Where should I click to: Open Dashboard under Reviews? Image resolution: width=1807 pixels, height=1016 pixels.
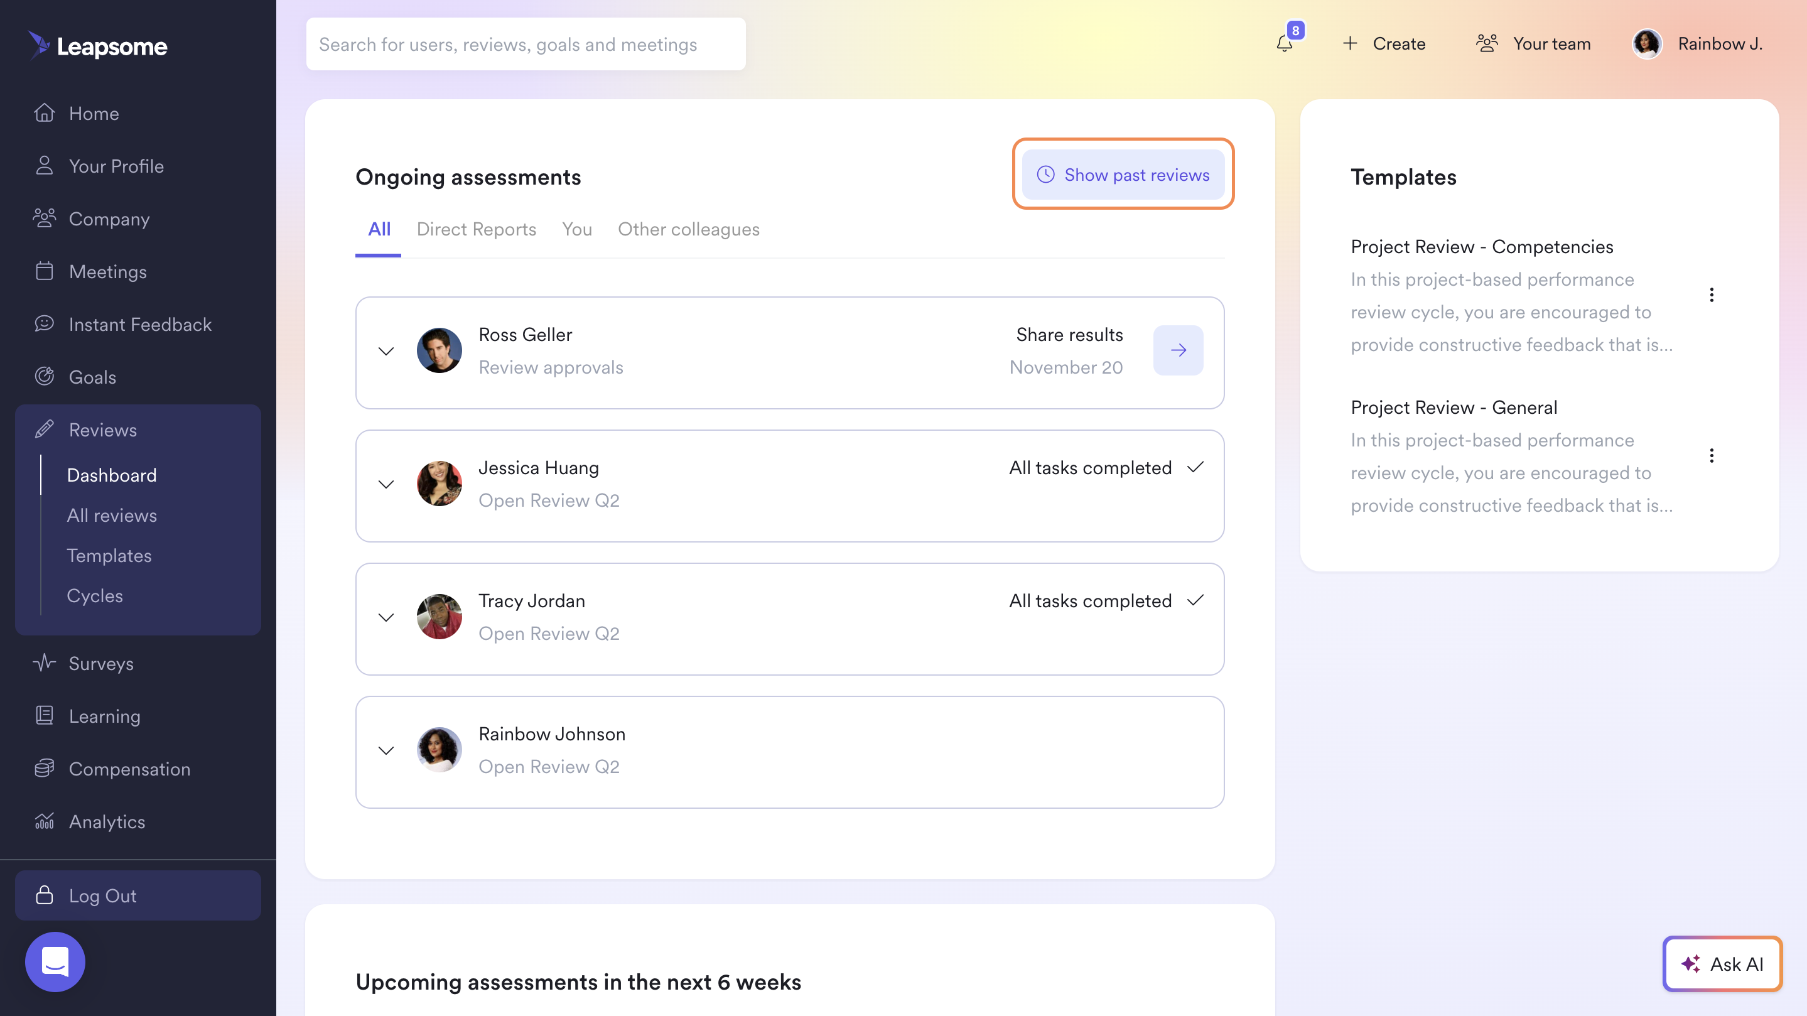(x=112, y=475)
